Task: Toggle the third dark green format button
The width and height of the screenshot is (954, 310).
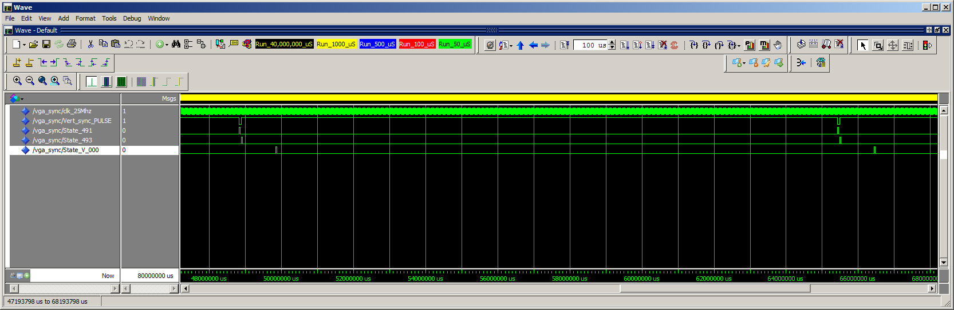Action: (x=121, y=82)
